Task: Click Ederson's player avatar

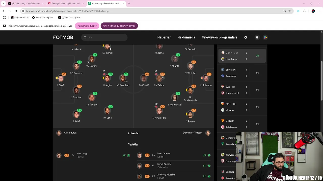Action: click(206, 78)
